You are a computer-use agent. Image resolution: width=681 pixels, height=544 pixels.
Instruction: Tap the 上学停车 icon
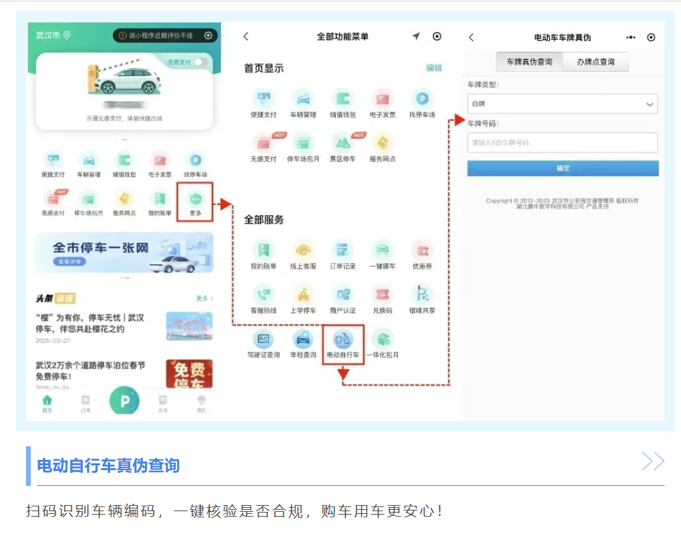point(303,299)
